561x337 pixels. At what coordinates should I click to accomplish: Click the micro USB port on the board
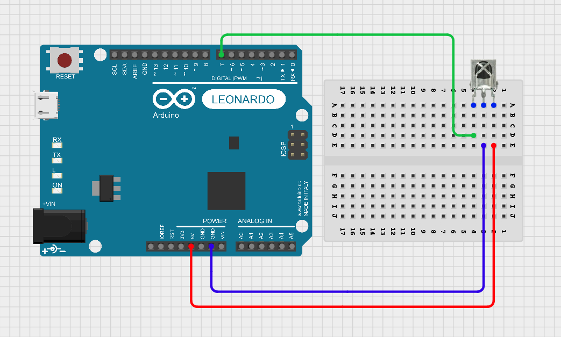point(46,105)
